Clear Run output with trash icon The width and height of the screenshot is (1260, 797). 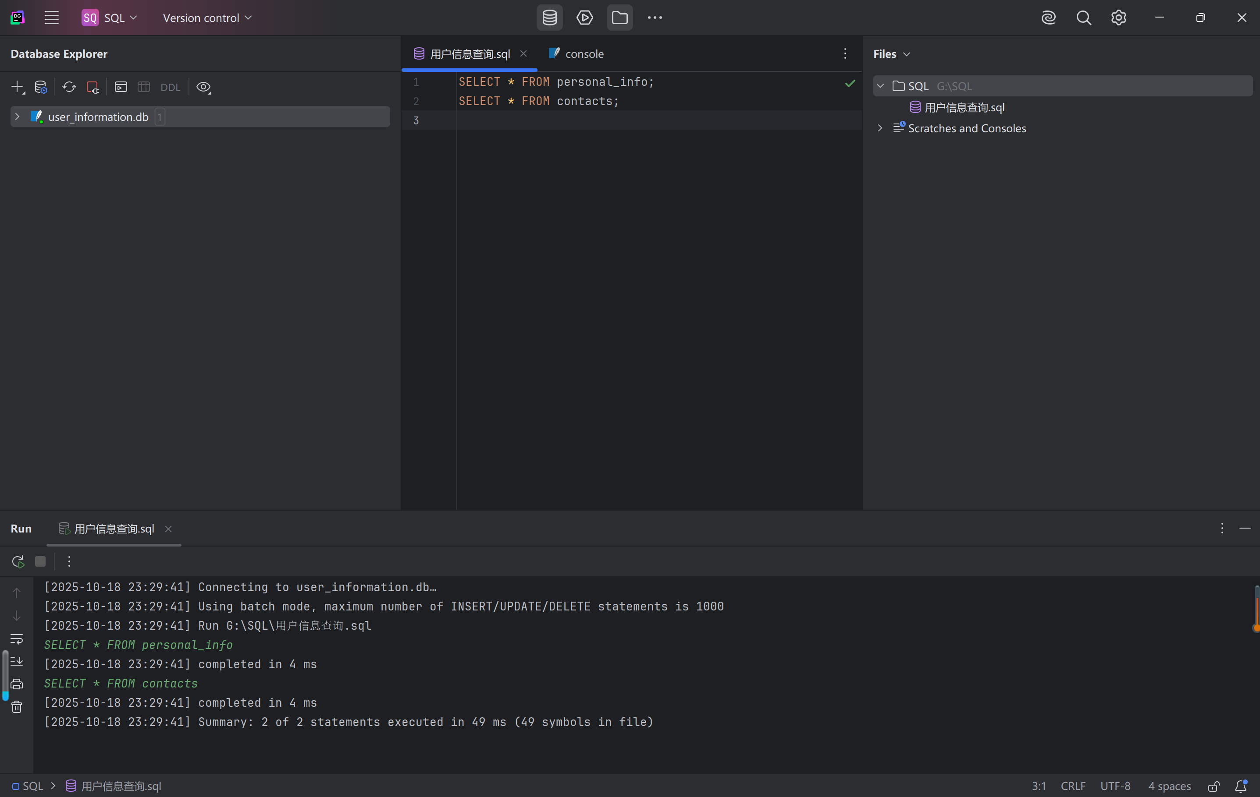[17, 707]
